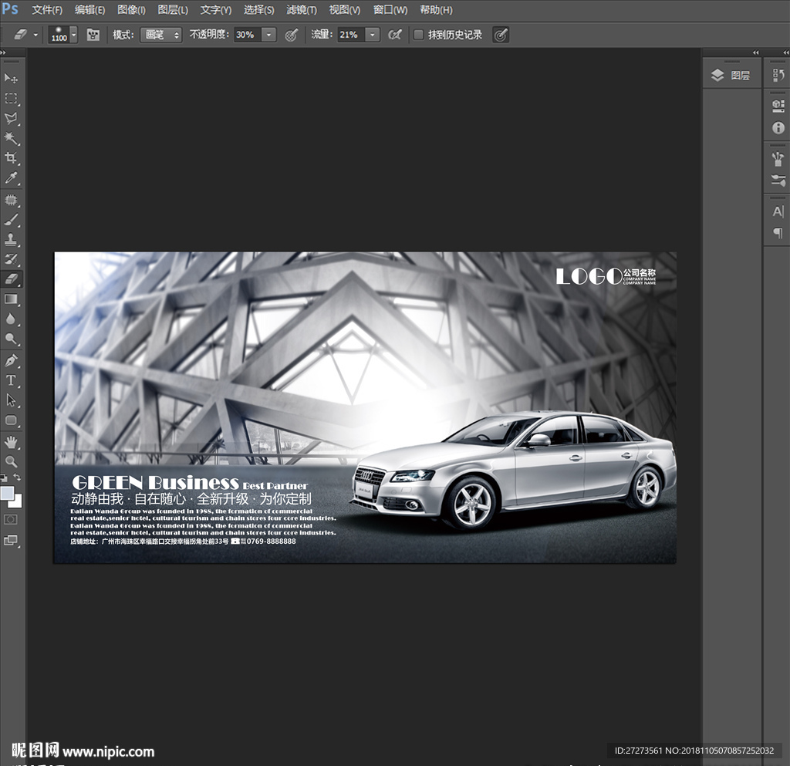Select the Clone Stamp tool
The image size is (790, 766).
click(12, 239)
